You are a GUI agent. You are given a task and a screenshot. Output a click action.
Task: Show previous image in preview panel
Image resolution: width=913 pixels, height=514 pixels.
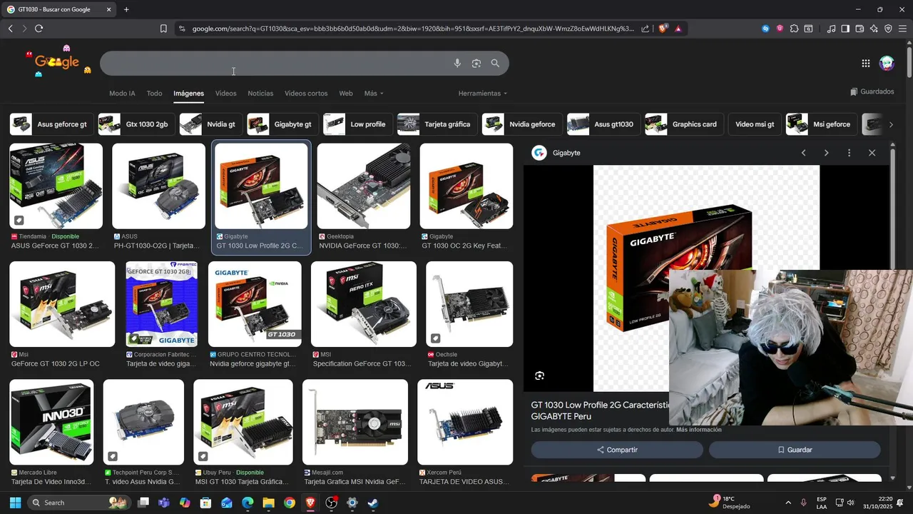[x=803, y=153]
